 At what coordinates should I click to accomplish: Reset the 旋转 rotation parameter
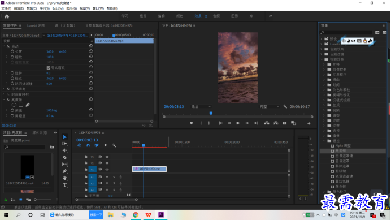pos(91,72)
